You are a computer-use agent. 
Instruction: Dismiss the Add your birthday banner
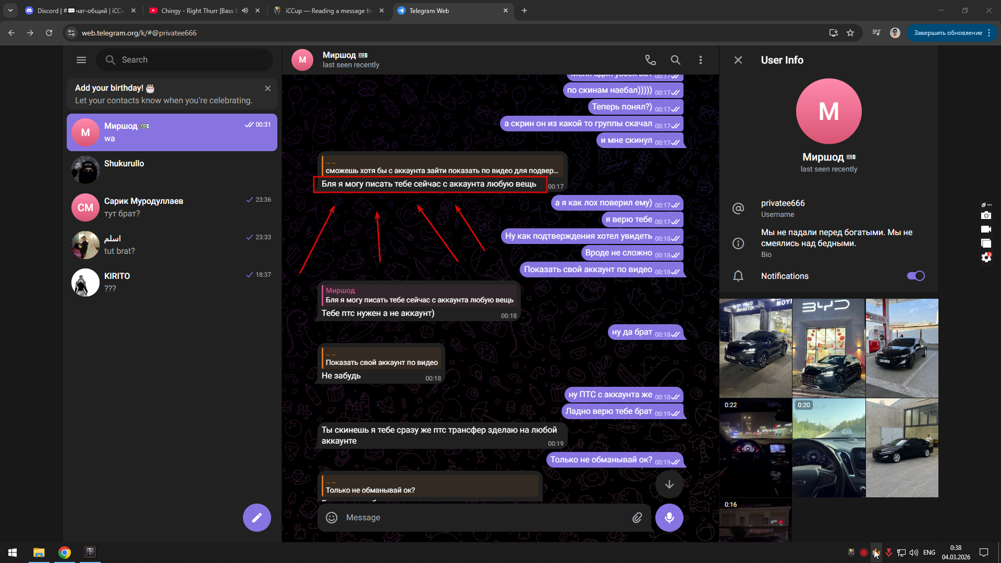267,89
